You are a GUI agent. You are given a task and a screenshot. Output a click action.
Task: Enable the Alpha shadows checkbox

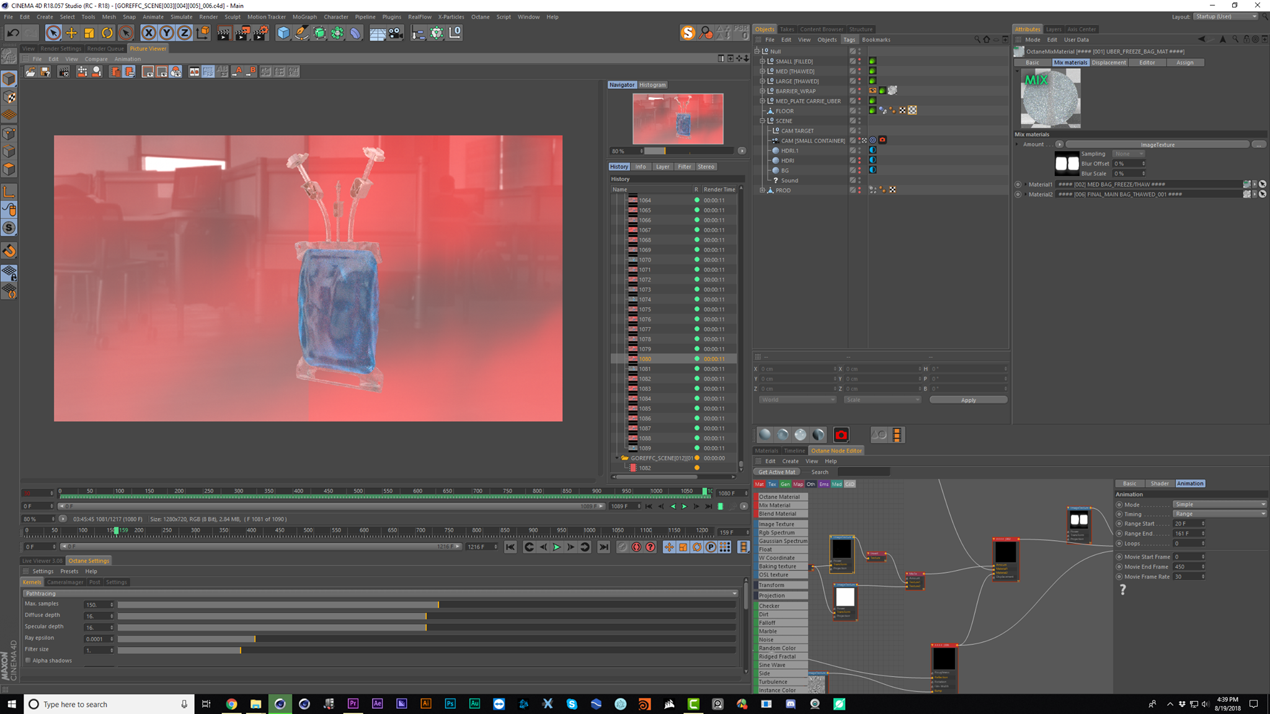29,661
